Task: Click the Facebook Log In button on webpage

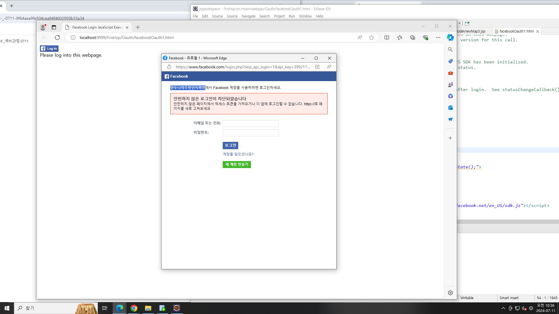Action: 49,49
